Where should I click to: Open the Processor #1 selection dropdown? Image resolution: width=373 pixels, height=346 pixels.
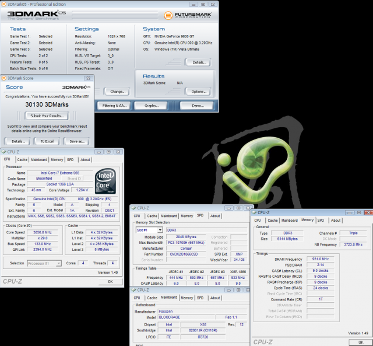coord(58,263)
